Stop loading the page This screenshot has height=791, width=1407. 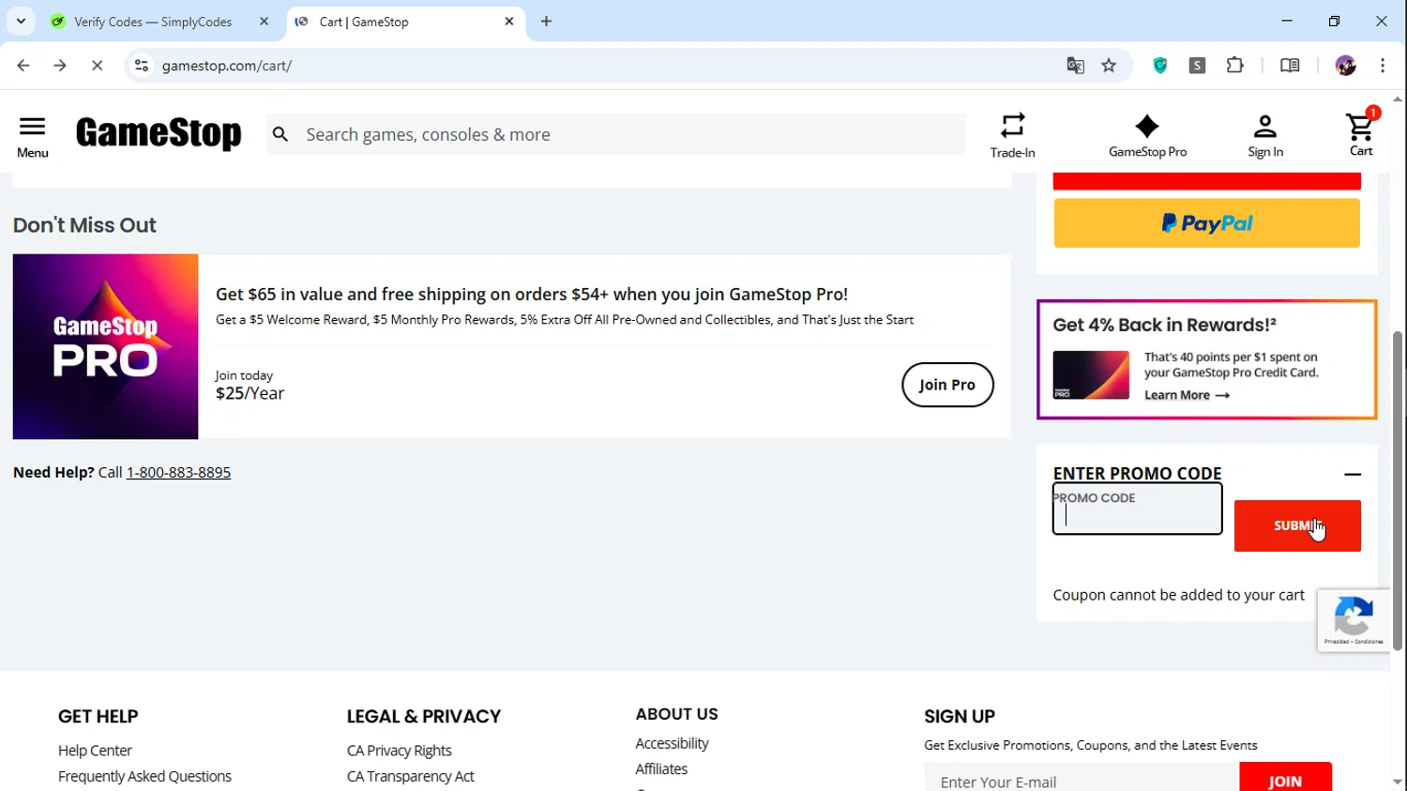pos(97,66)
